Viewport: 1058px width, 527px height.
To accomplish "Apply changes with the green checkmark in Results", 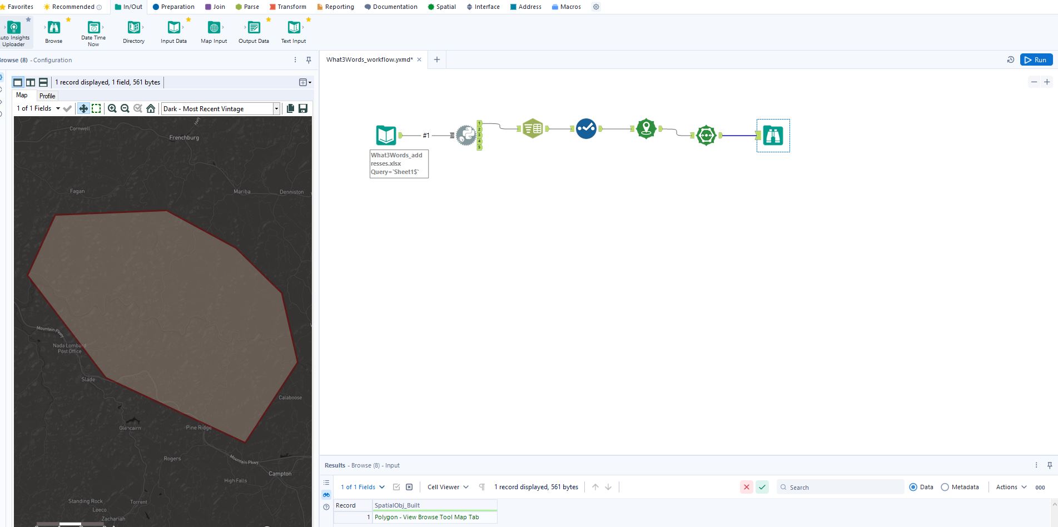I will (x=762, y=487).
